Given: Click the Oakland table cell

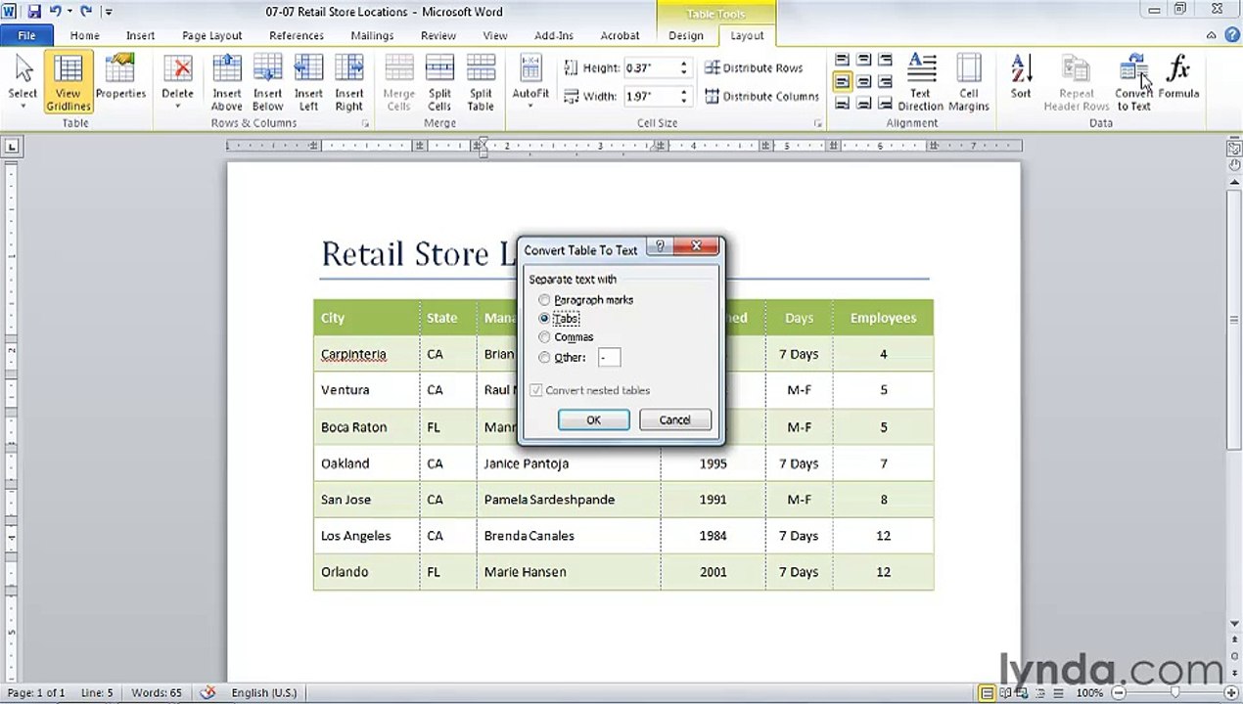Looking at the screenshot, I should coord(366,463).
